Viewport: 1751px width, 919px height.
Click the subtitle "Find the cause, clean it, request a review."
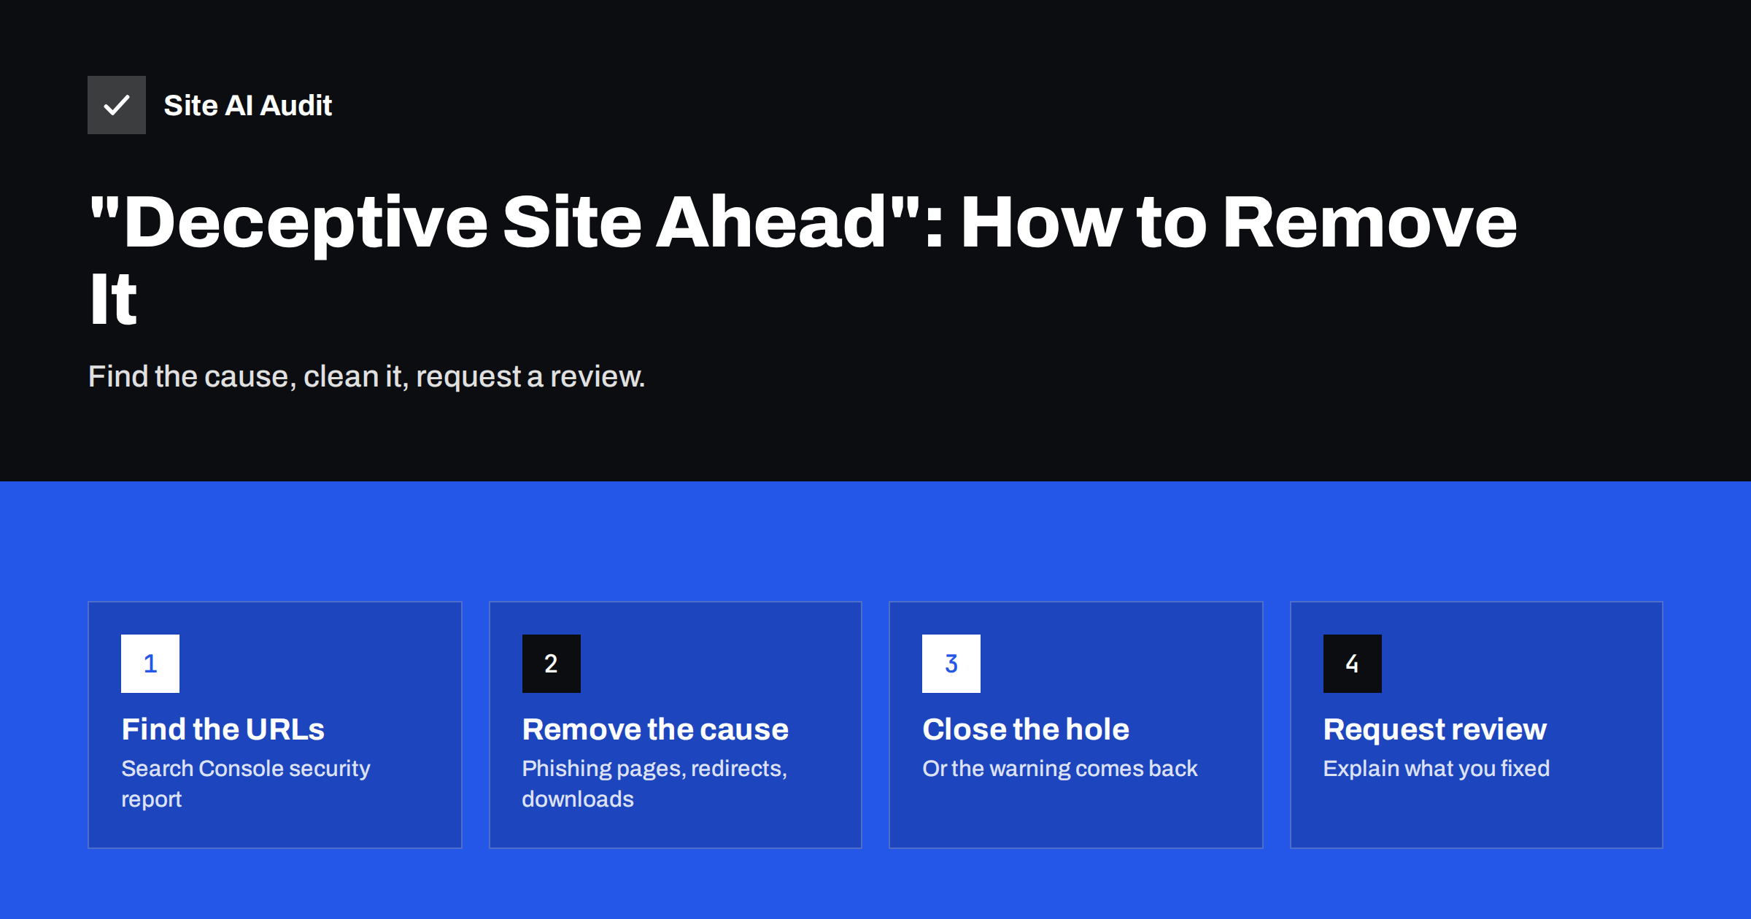coord(366,376)
